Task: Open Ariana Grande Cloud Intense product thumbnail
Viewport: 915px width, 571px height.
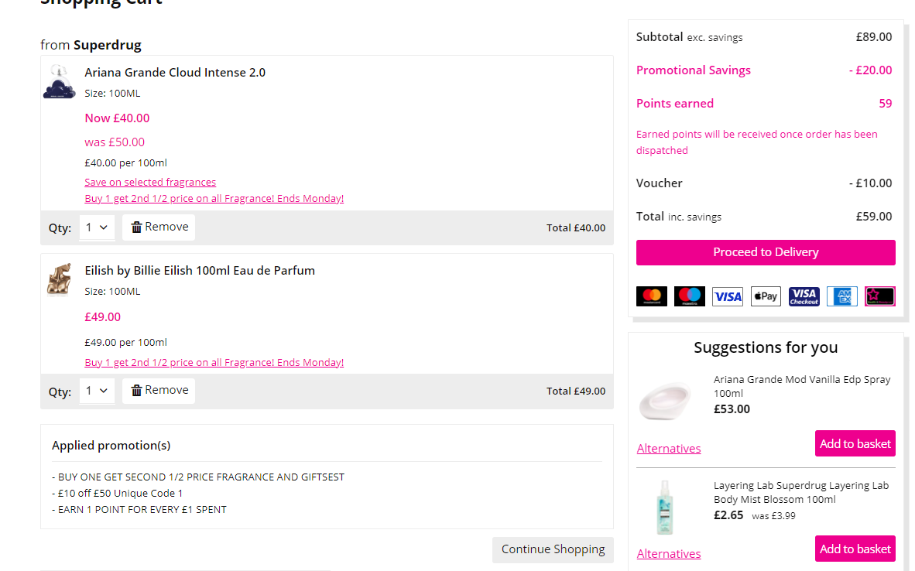Action: tap(60, 81)
